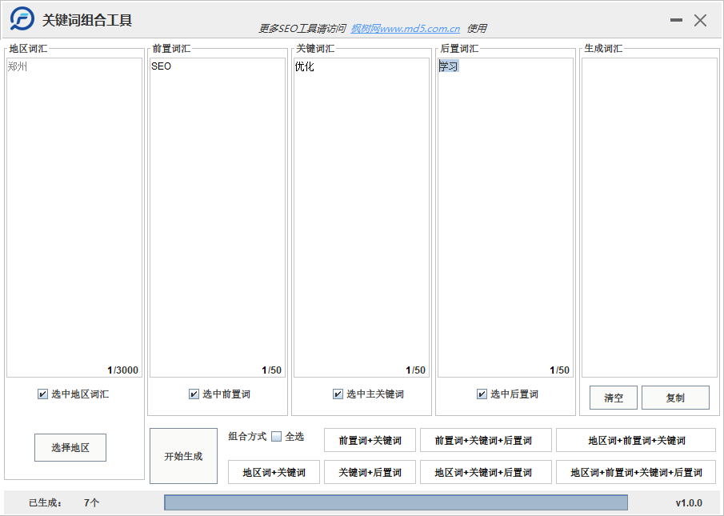Close the 关键词组合工具 window
The image size is (724, 516).
[x=701, y=20]
